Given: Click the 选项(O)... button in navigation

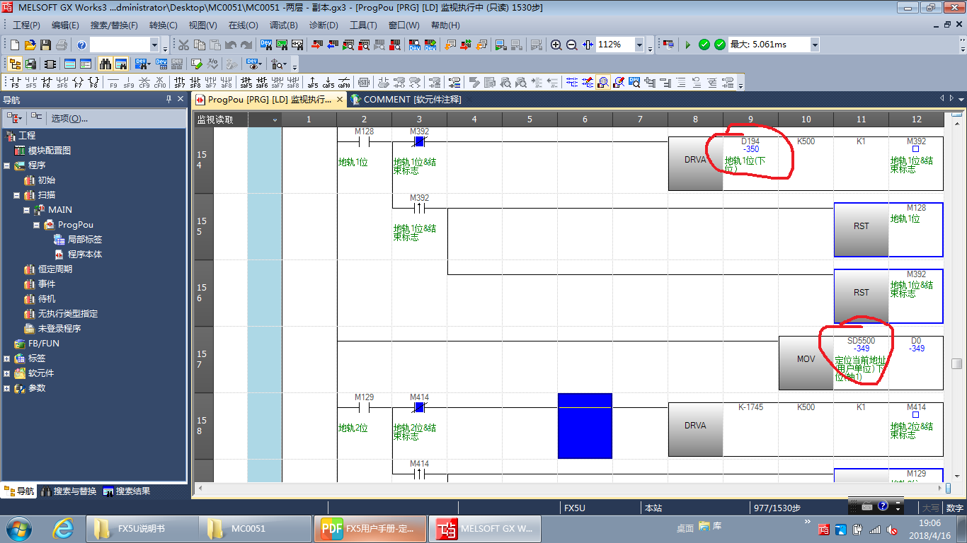Looking at the screenshot, I should click(x=69, y=118).
